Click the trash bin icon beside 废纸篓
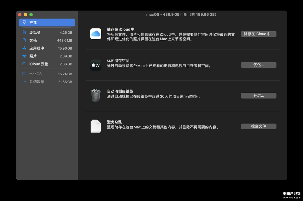The image size is (303, 201). [x=24, y=32]
